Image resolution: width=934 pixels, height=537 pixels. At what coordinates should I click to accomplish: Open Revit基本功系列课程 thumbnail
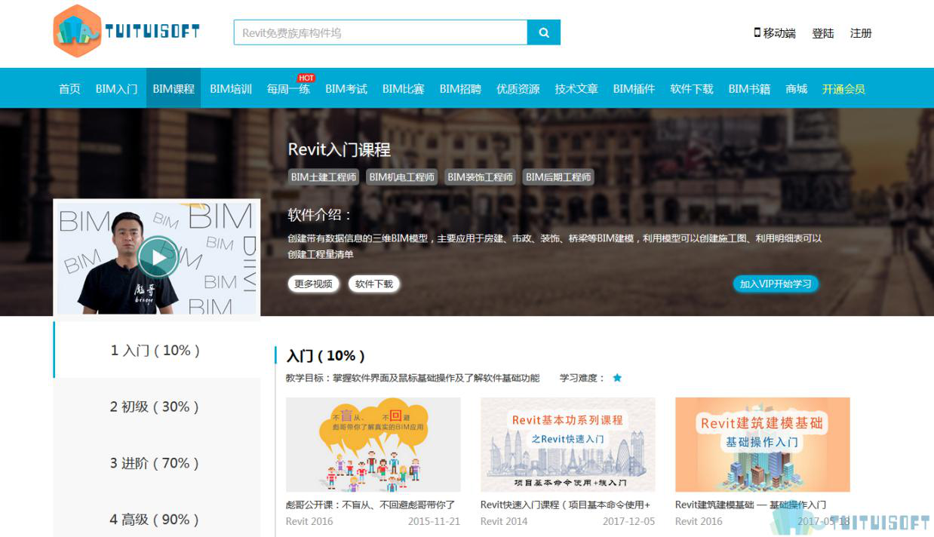(567, 445)
